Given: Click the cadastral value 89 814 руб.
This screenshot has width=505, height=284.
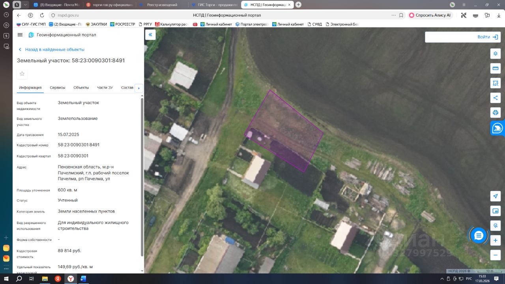Looking at the screenshot, I should click(69, 250).
